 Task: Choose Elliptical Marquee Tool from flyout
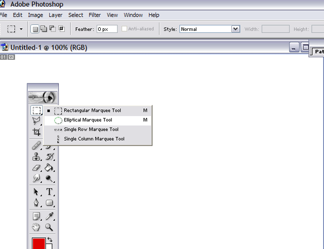click(98, 120)
